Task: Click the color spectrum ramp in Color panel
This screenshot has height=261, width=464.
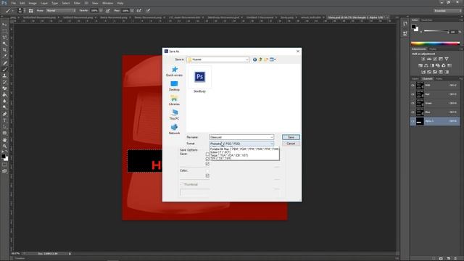Action: click(435, 43)
